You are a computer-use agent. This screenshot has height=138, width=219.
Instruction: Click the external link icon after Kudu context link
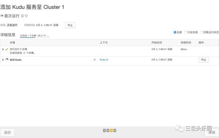(107, 60)
